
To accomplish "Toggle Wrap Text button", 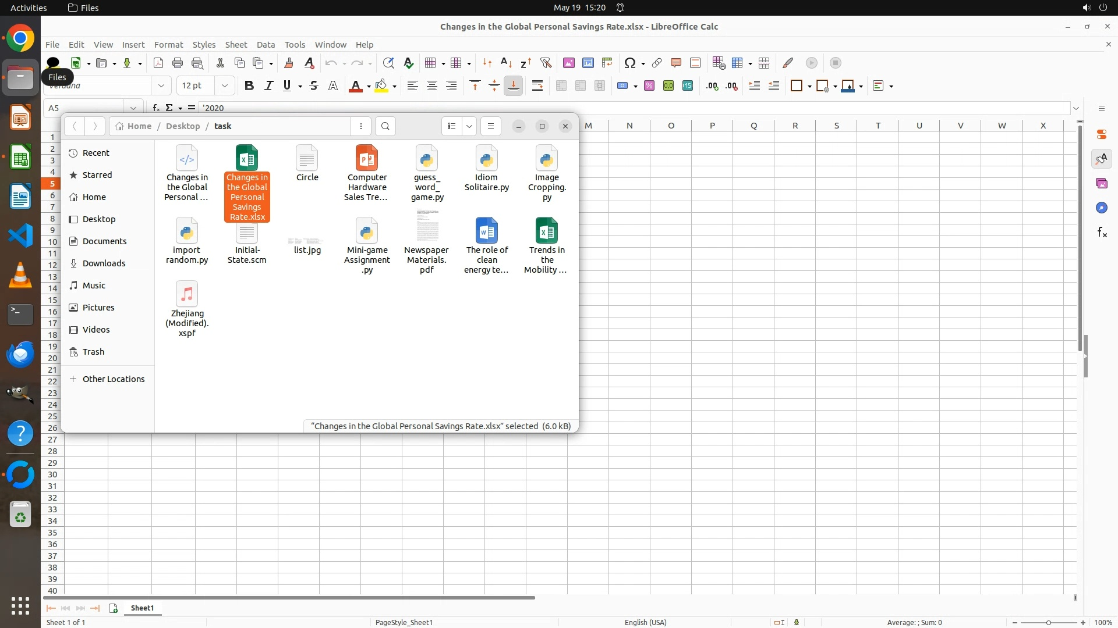I will tap(537, 85).
